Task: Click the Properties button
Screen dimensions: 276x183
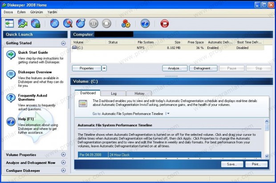Action: click(87, 68)
